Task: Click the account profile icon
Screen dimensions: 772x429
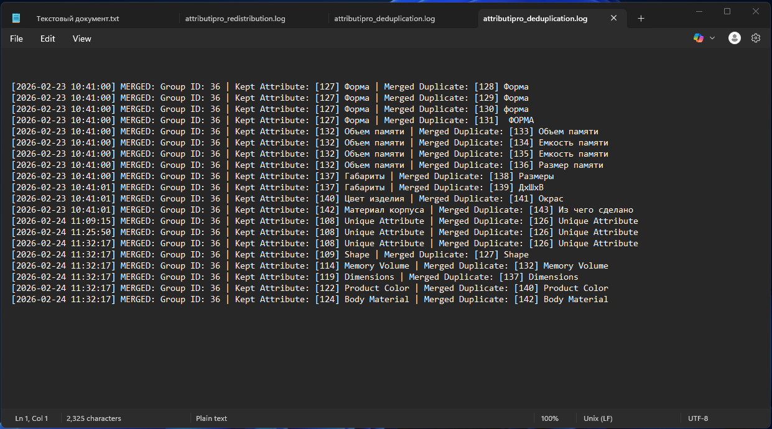Action: (734, 38)
